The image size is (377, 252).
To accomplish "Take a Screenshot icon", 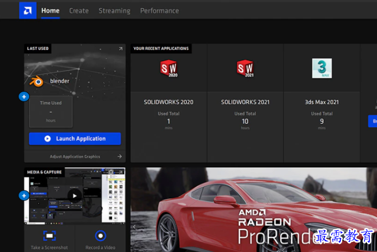I will click(49, 236).
